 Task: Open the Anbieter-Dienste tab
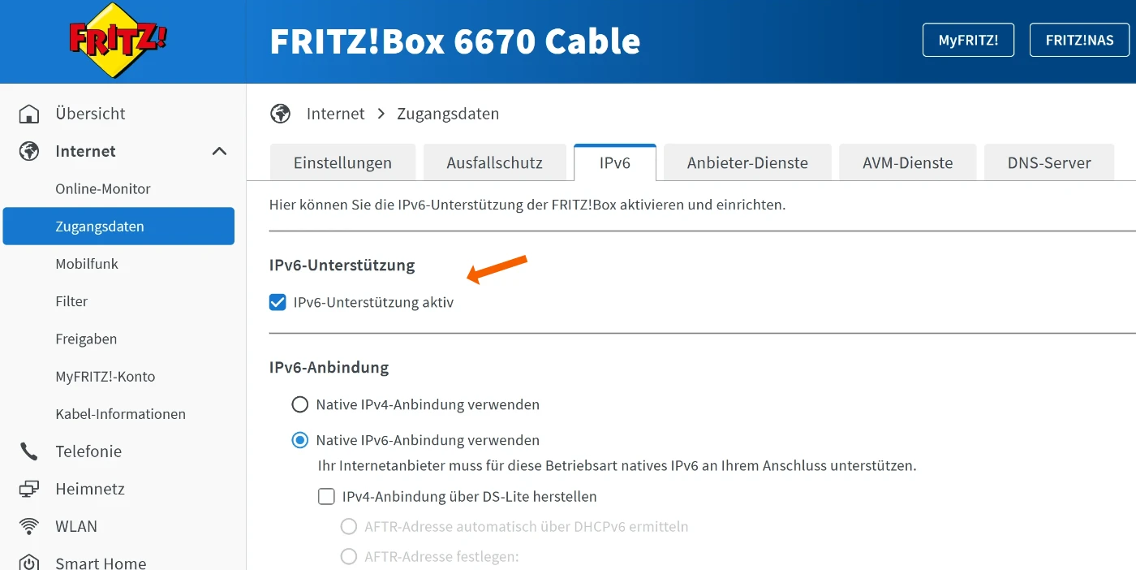tap(747, 162)
